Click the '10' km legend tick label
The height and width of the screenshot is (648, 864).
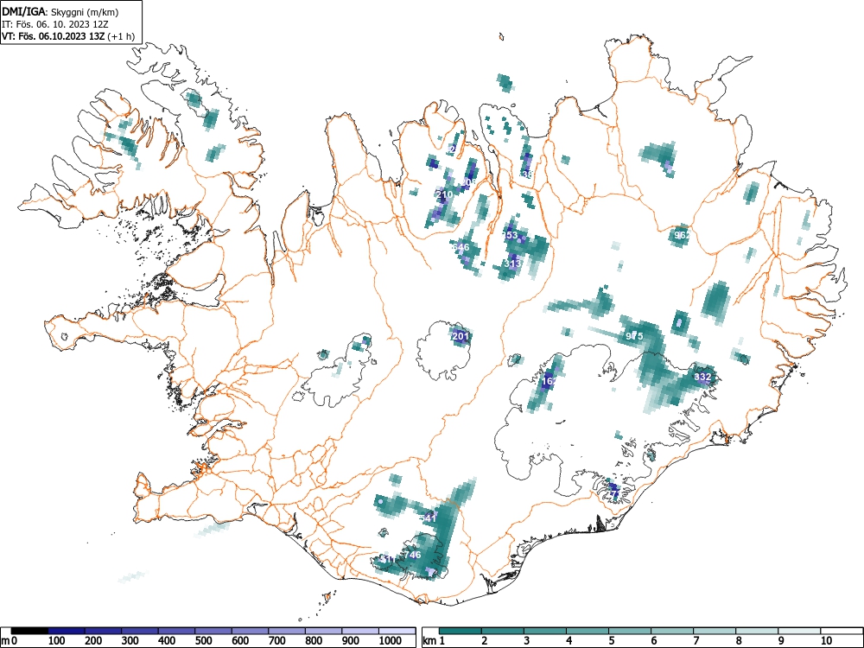point(826,641)
